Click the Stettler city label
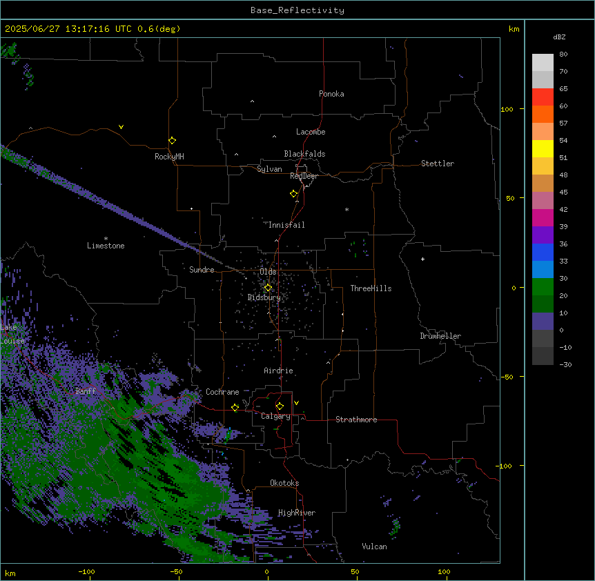Image resolution: width=595 pixels, height=581 pixels. click(438, 164)
